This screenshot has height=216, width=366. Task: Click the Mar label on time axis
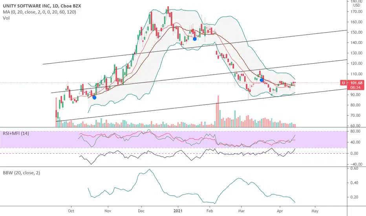pyautogui.click(x=242, y=211)
